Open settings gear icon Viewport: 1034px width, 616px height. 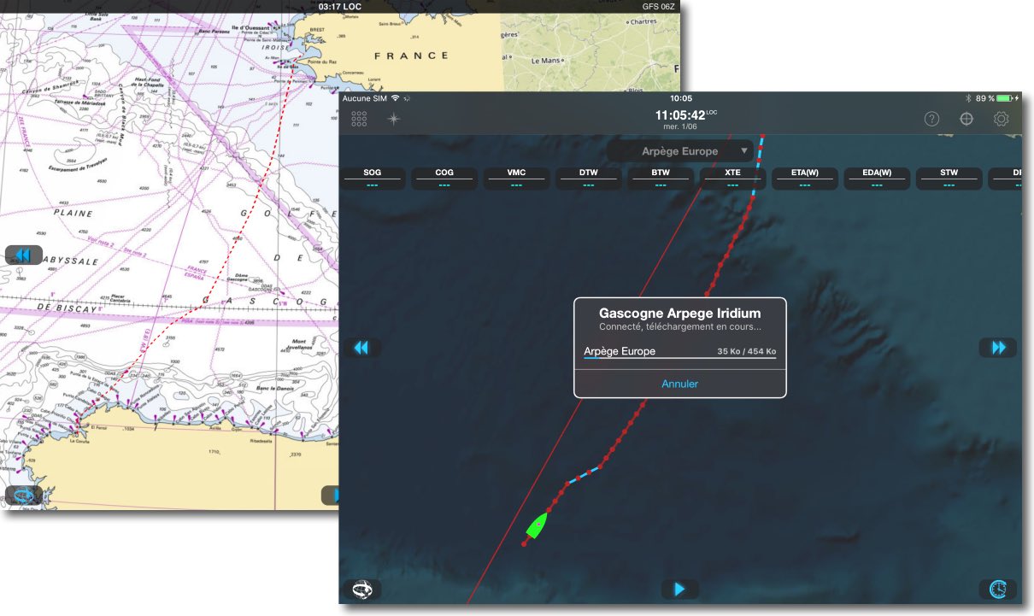coord(1001,119)
